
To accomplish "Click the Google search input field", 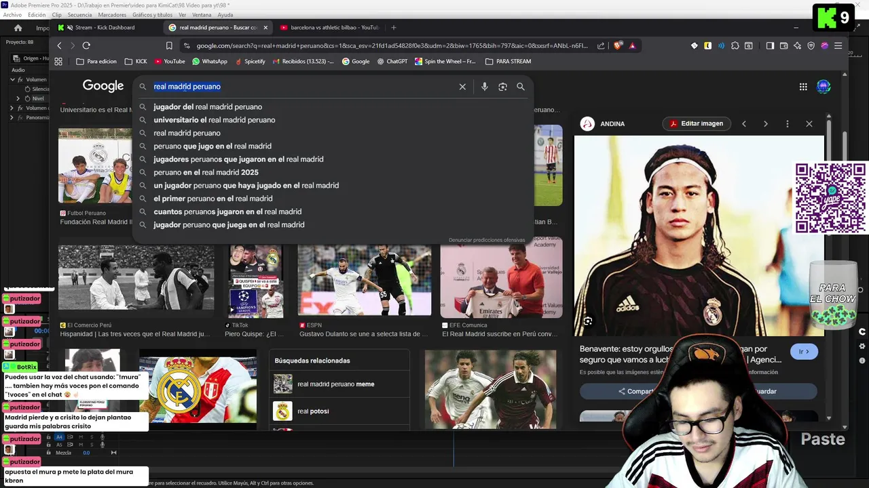I will coord(302,87).
